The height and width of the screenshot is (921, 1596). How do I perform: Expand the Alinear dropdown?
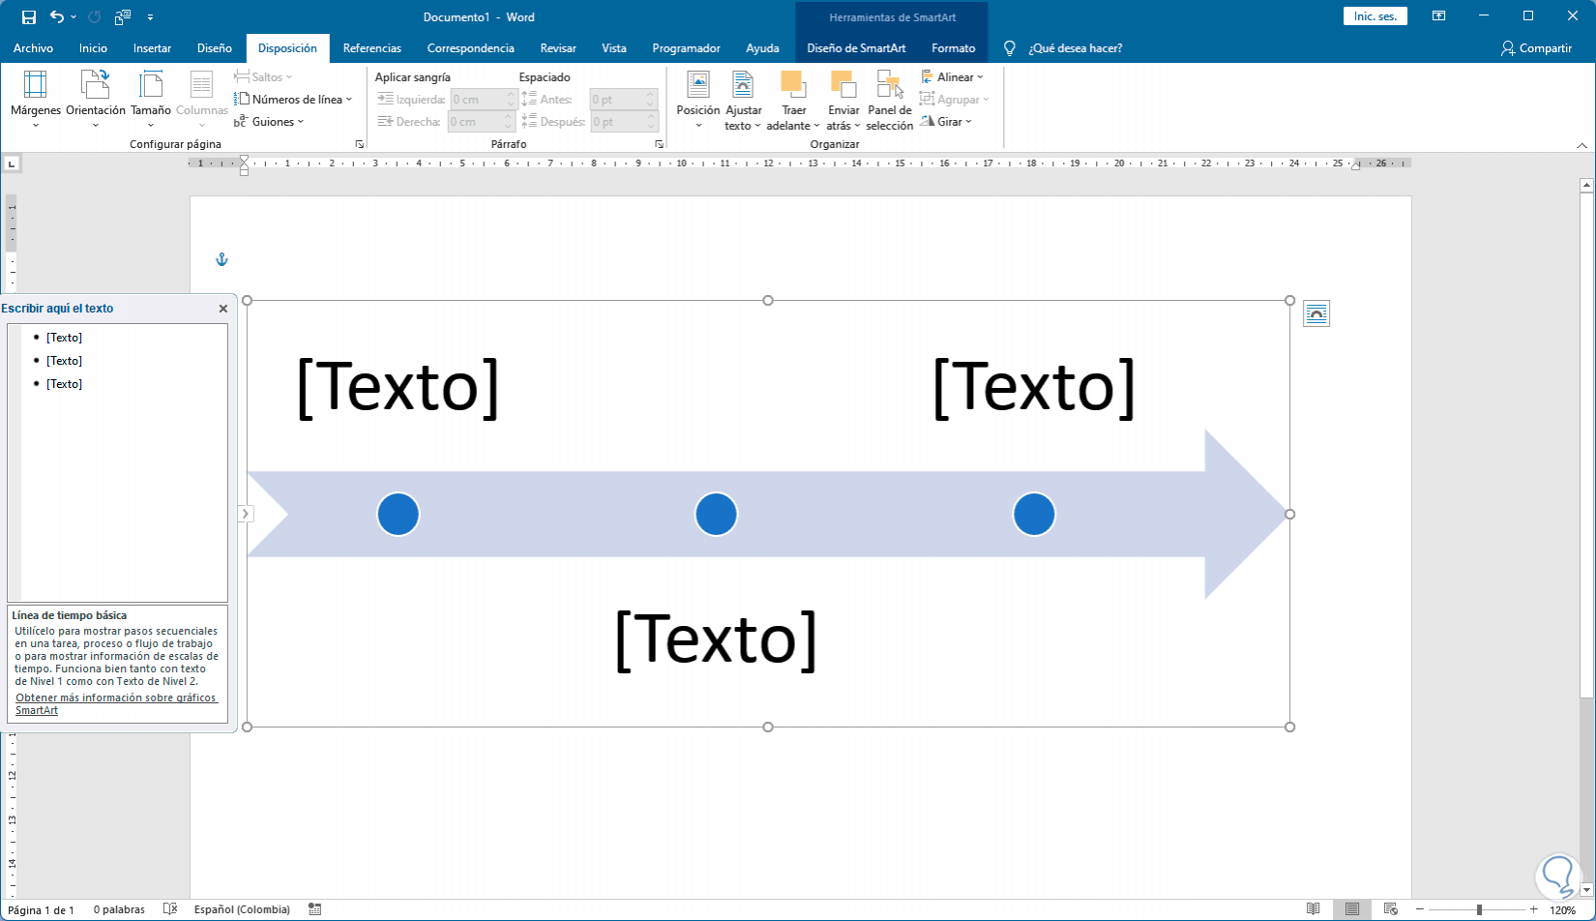[952, 76]
